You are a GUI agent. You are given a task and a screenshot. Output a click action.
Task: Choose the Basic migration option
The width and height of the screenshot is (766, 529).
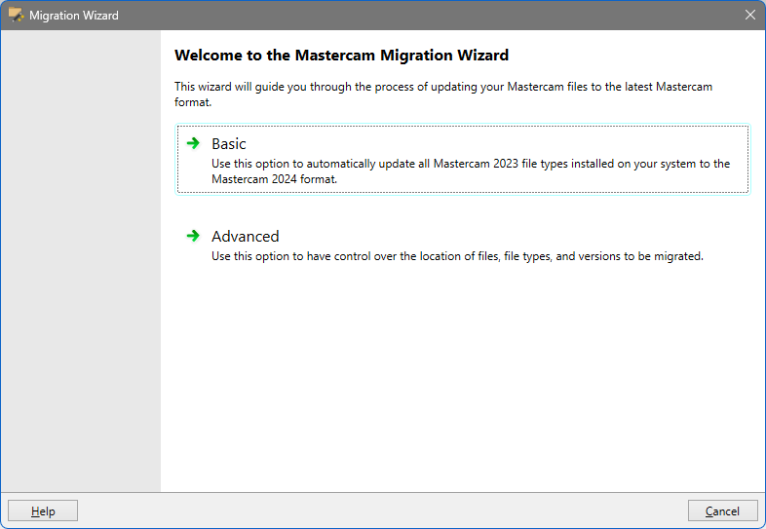click(x=462, y=159)
